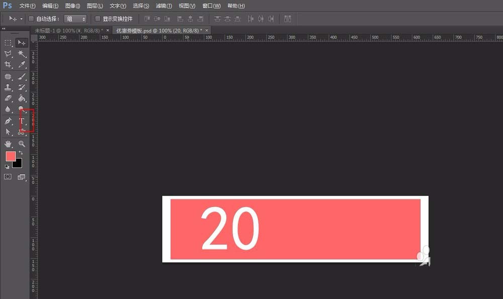Enable the 显示变换控件 checkbox
503x299 pixels.
point(98,19)
